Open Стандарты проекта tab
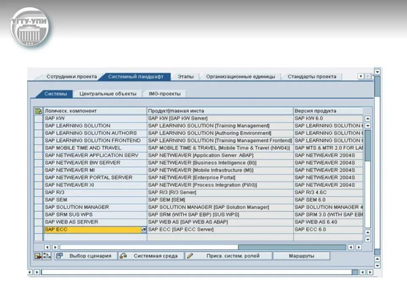 point(312,77)
